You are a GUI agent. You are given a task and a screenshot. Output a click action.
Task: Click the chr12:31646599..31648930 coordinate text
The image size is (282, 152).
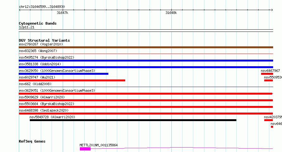tap(42, 7)
